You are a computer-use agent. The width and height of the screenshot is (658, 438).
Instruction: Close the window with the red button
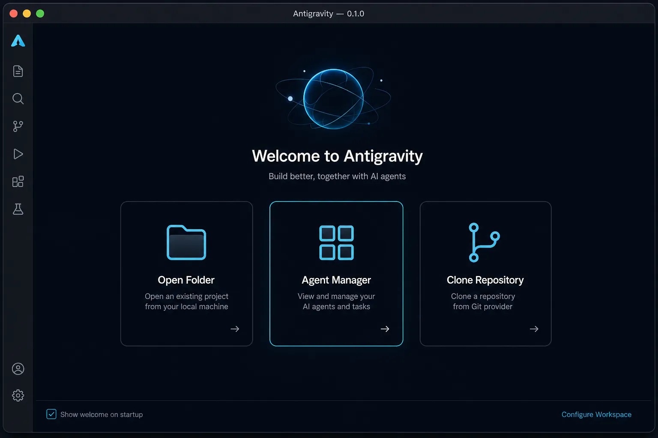pos(13,14)
